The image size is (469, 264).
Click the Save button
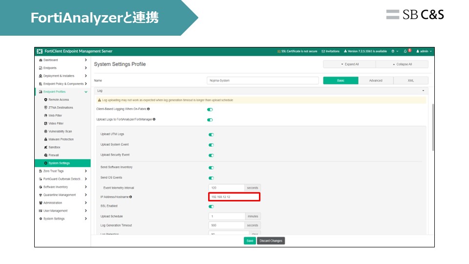point(250,241)
